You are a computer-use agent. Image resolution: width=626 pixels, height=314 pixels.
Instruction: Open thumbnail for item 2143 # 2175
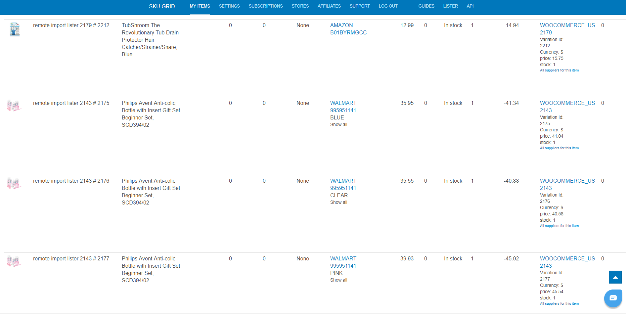coord(15,106)
